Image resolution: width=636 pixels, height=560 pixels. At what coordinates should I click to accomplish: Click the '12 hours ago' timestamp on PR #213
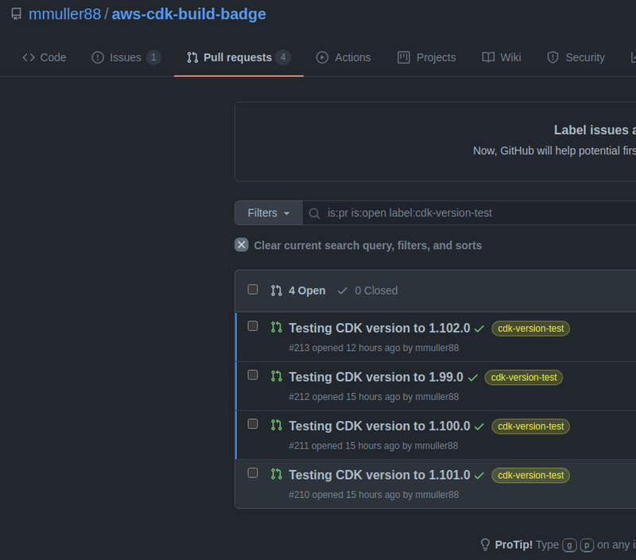coord(373,348)
